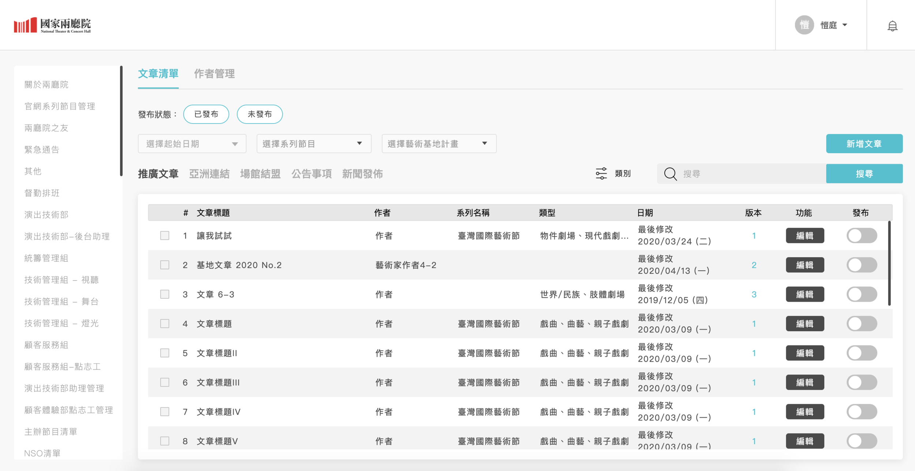
Task: Open 選擇起始日期 date dropdown
Action: tap(192, 144)
